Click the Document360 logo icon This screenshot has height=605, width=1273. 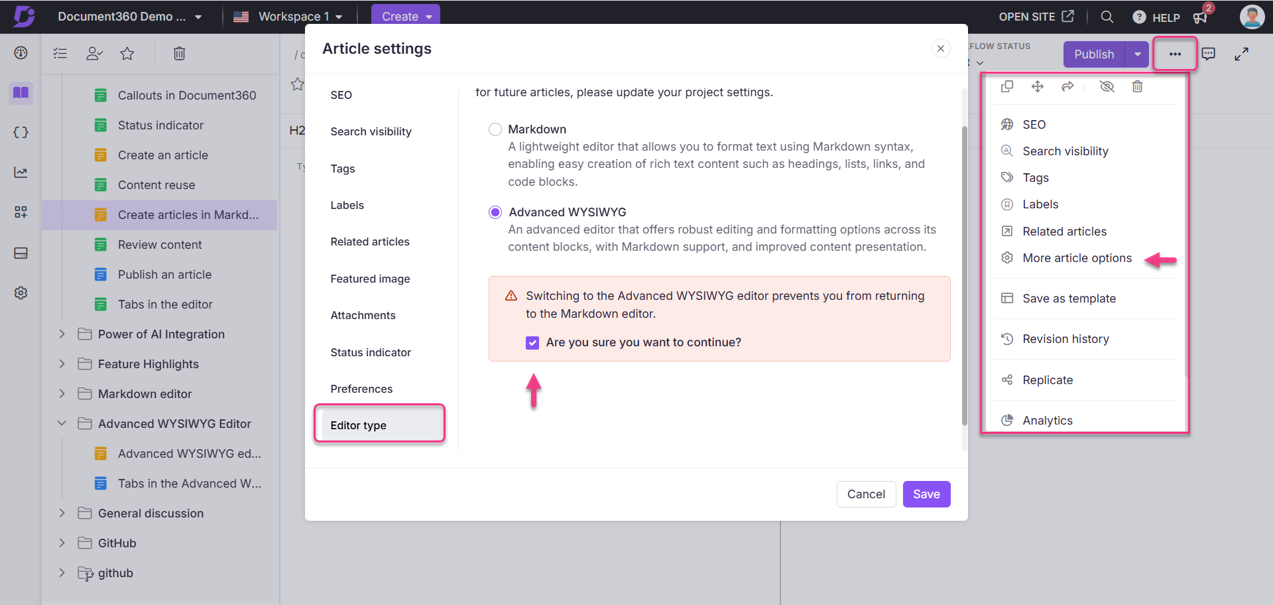[x=24, y=16]
